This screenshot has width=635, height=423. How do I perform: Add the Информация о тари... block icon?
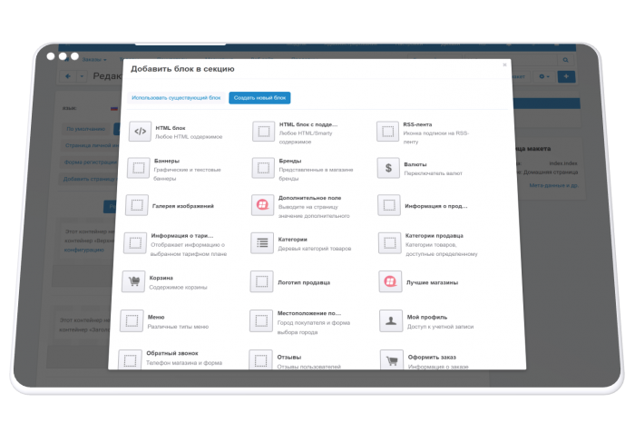coord(135,243)
